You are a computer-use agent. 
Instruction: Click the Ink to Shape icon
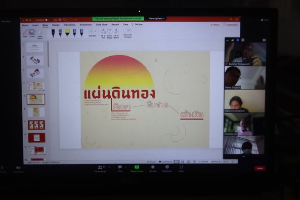pyautogui.click(x=110, y=33)
